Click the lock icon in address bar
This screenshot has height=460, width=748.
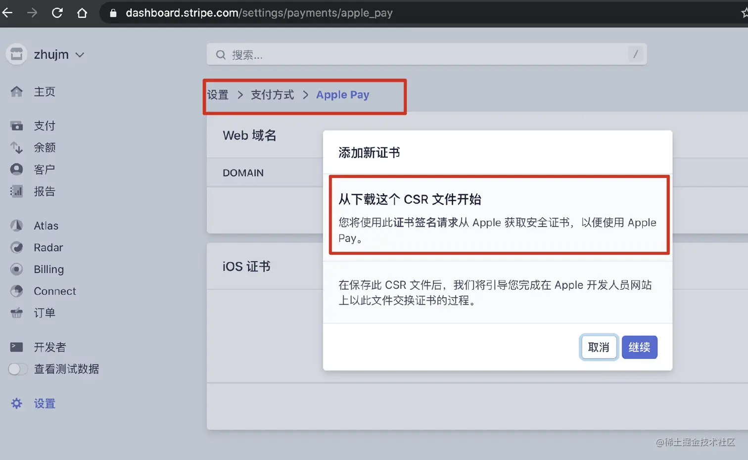[x=113, y=13]
